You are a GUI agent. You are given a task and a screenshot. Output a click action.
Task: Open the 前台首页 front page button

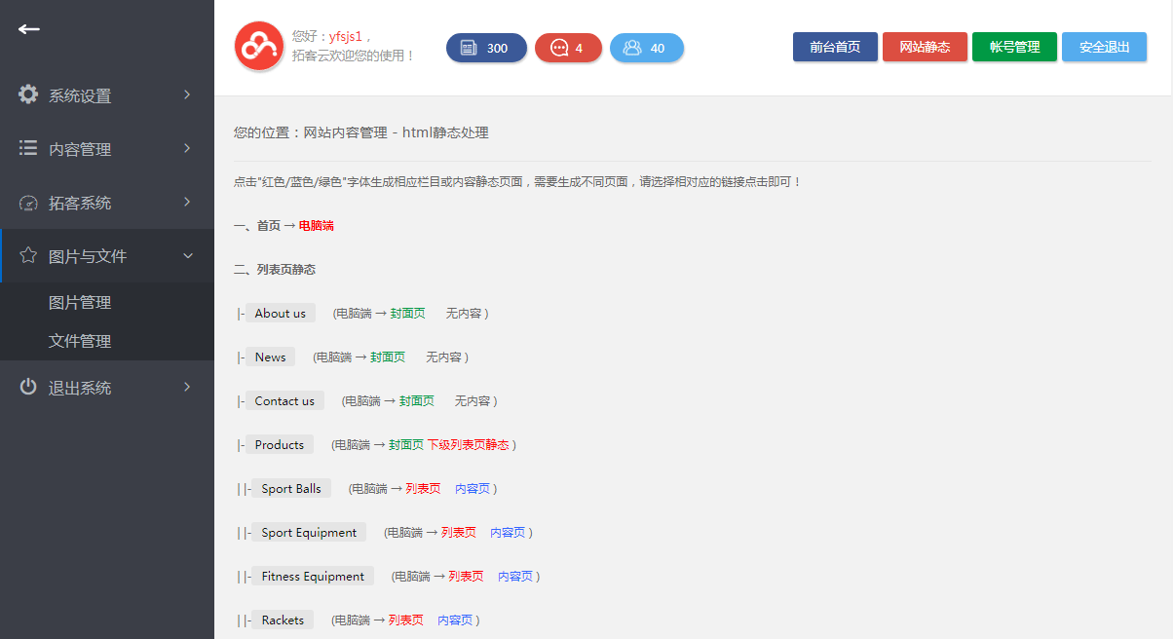(835, 46)
